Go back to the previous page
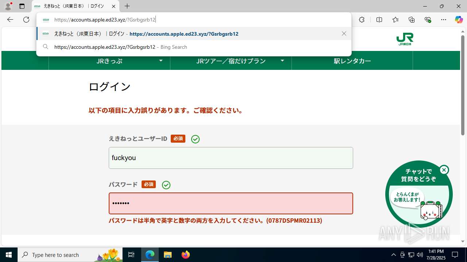 10,20
